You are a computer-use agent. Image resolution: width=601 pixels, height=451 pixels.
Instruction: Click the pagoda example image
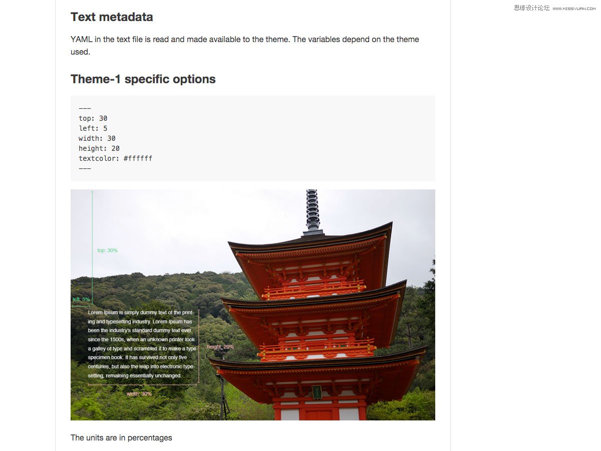click(253, 305)
